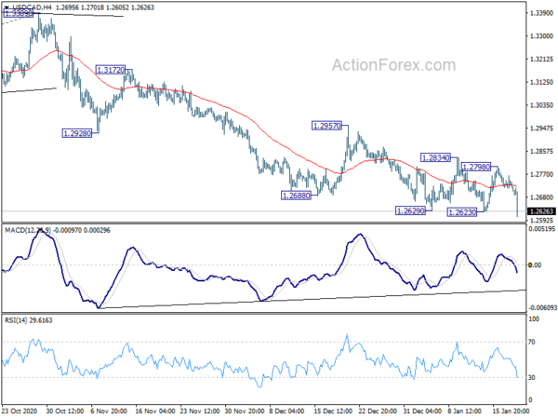558x419 pixels.
Task: Click the 23 Nov 12:00 date label
Action: 199,411
